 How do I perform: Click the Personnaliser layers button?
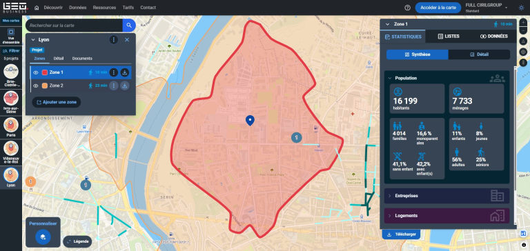(43, 237)
